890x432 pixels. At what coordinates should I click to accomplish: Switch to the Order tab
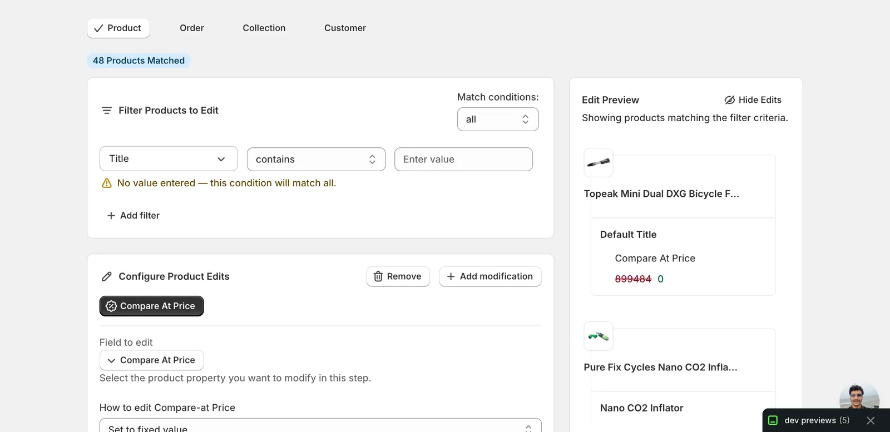pos(192,28)
